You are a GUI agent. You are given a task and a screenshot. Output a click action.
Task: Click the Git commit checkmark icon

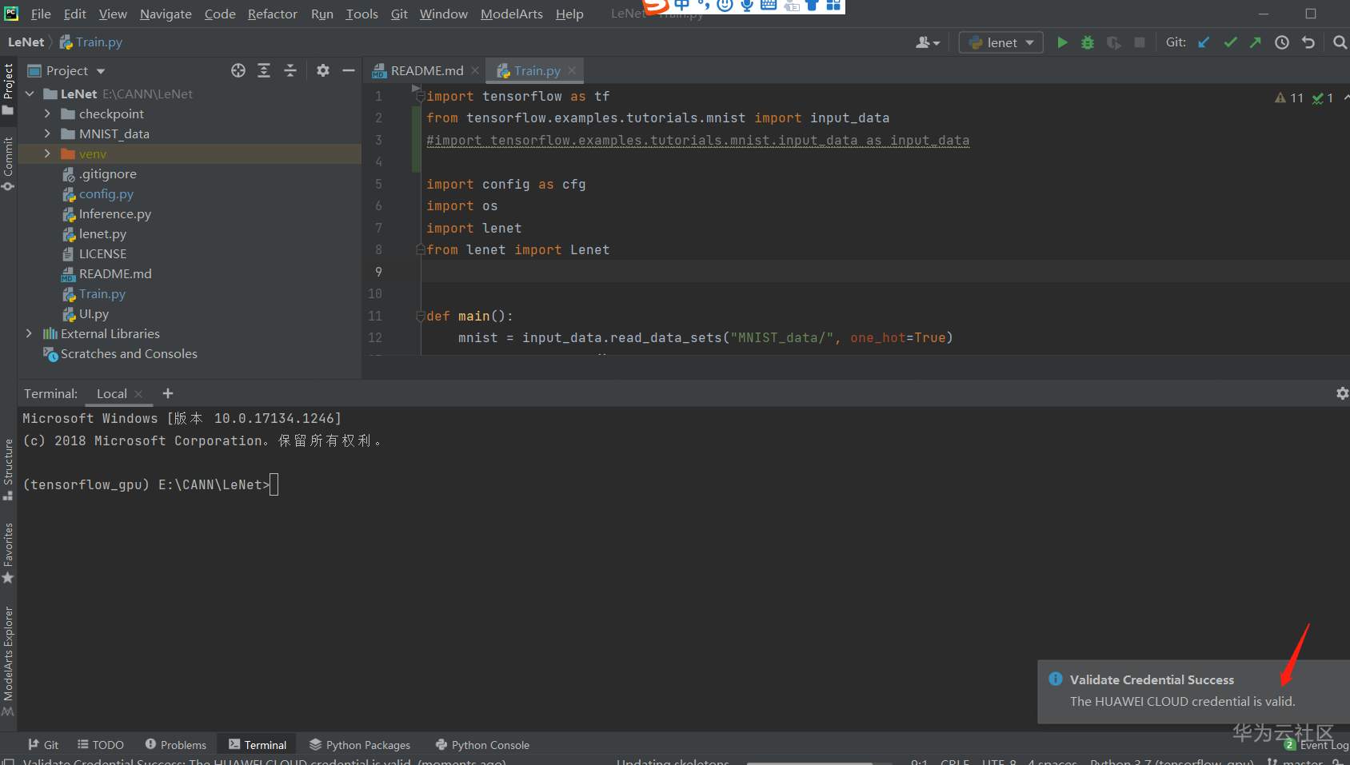click(1230, 42)
